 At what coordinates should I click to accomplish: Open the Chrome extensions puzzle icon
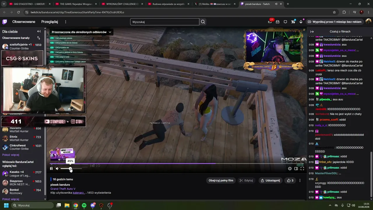click(x=344, y=12)
